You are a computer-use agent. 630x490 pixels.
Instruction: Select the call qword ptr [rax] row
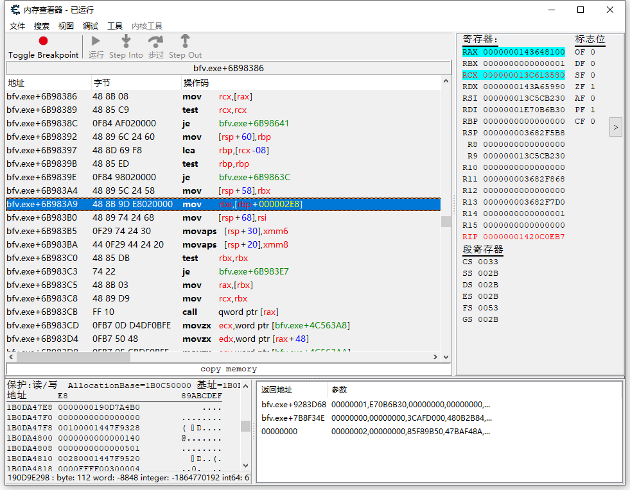click(x=223, y=312)
